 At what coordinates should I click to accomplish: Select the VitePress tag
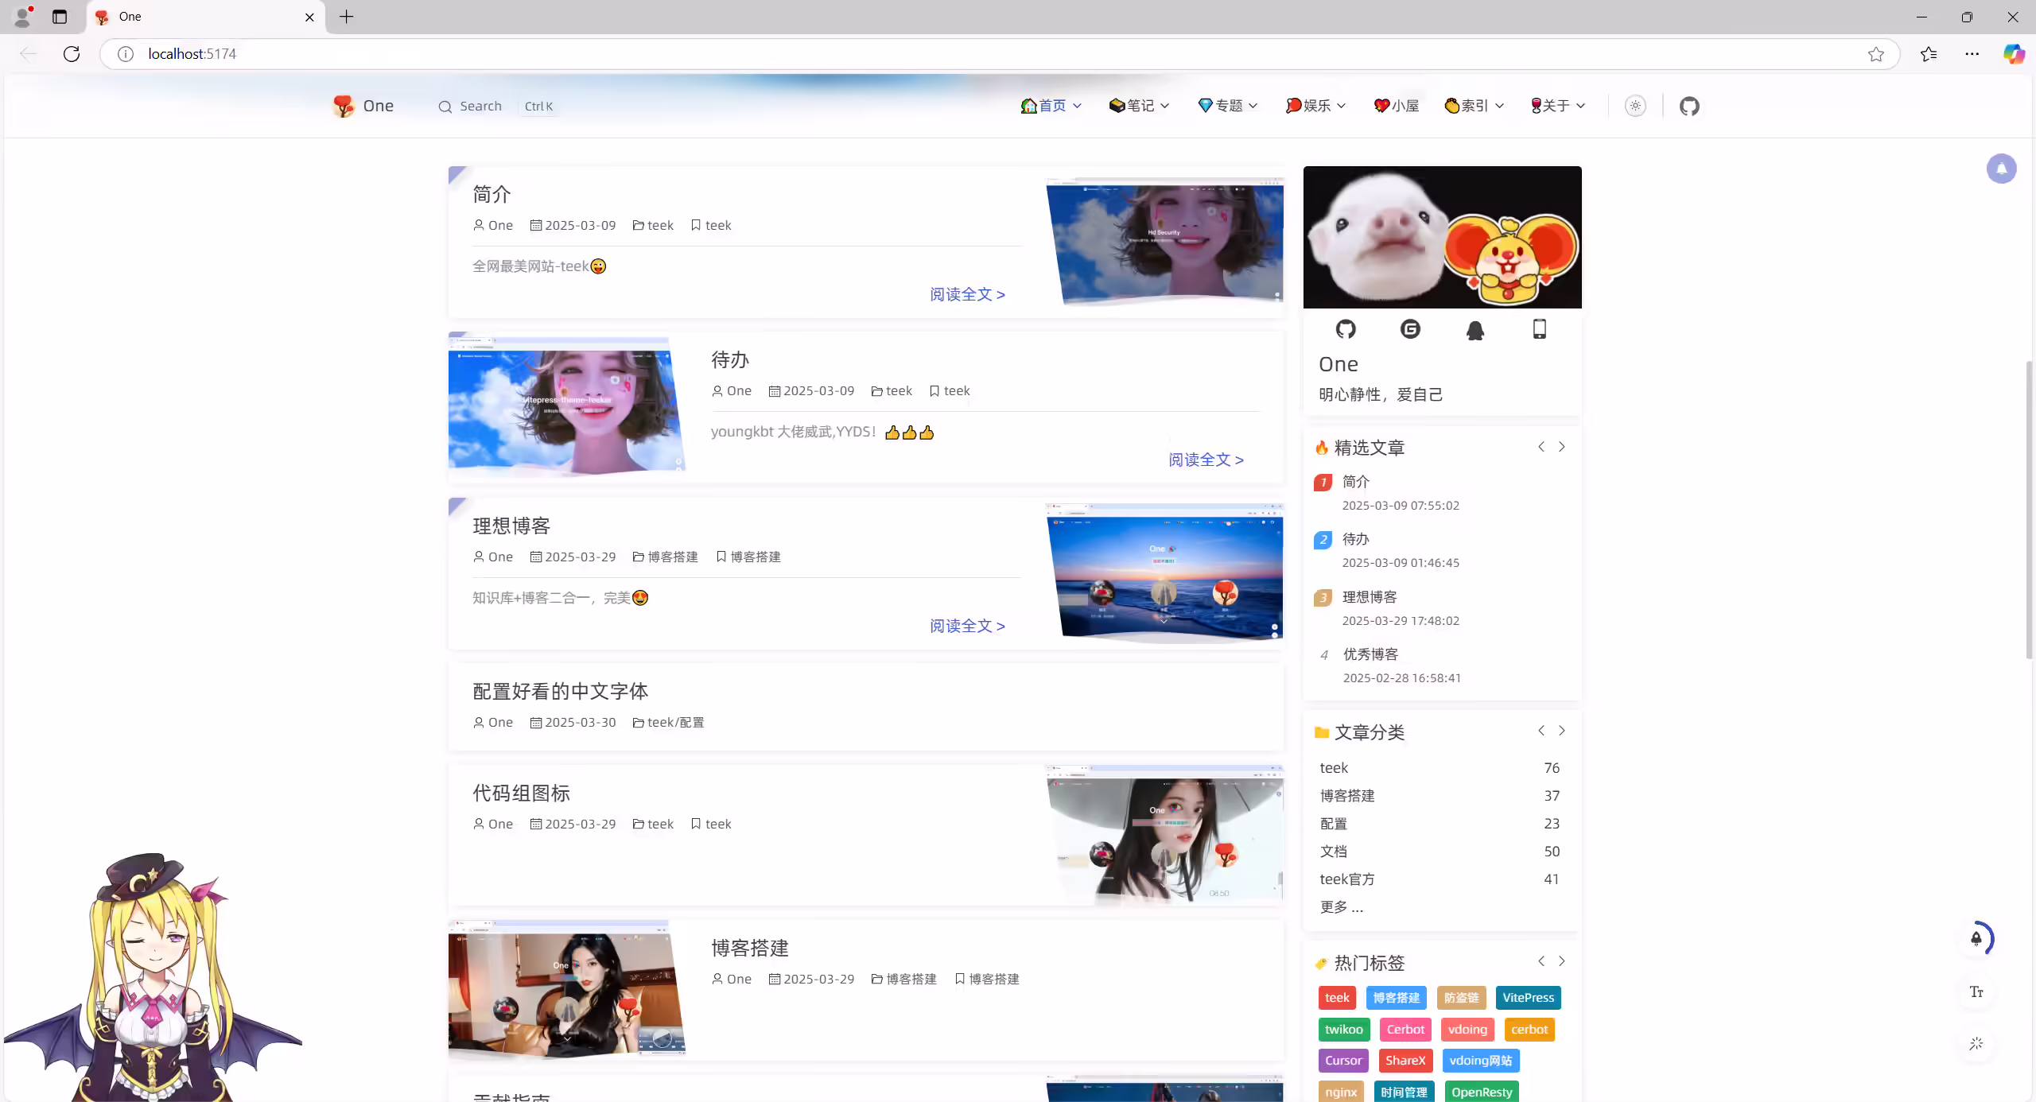tap(1528, 998)
